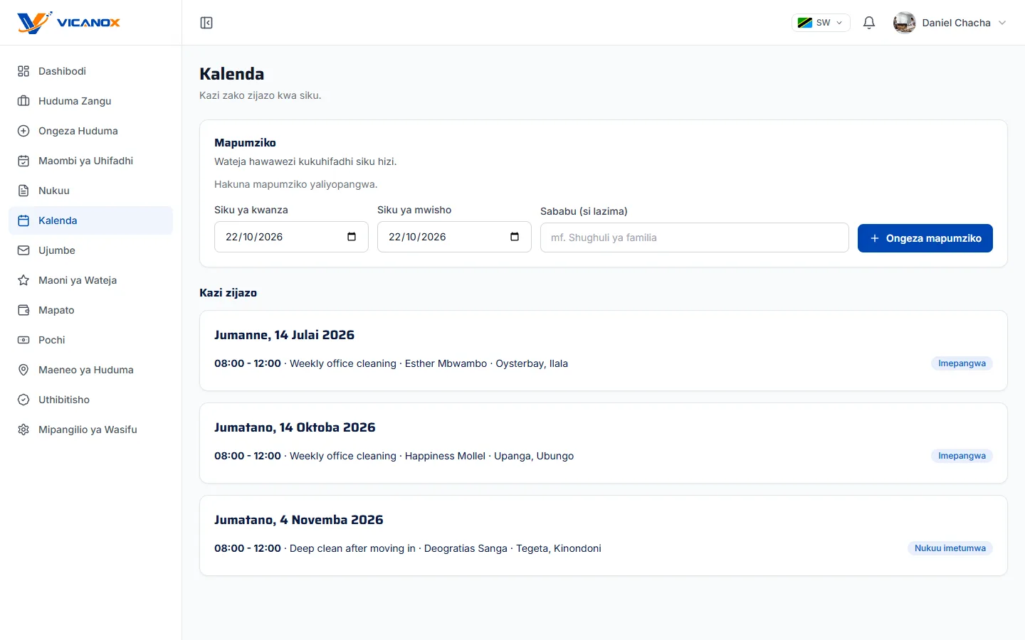Click the Mapumziko section heading
Screen dimensions: 1025x640
[245, 143]
